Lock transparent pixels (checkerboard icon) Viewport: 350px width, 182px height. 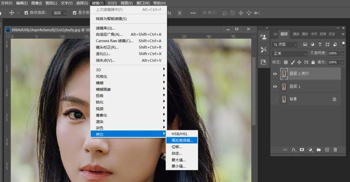(x=286, y=62)
